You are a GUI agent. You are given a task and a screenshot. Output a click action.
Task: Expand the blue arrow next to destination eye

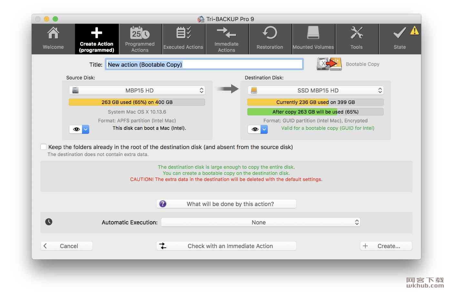(264, 129)
